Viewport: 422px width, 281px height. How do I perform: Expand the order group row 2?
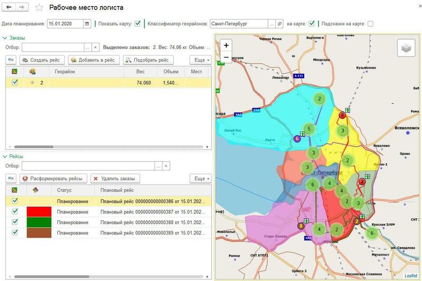[x=32, y=82]
